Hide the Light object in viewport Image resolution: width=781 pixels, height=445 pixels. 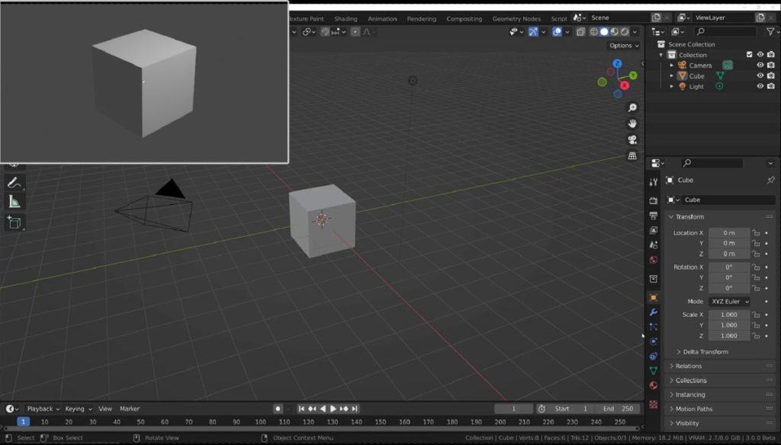(760, 86)
